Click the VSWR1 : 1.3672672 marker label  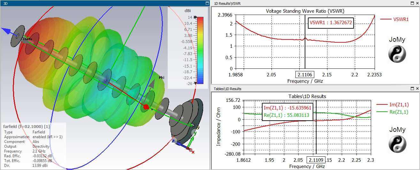pyautogui.click(x=331, y=23)
